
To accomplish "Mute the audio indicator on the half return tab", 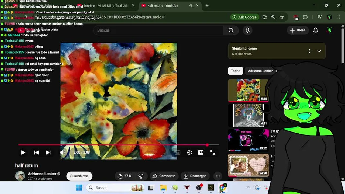I will pyautogui.click(x=191, y=5).
